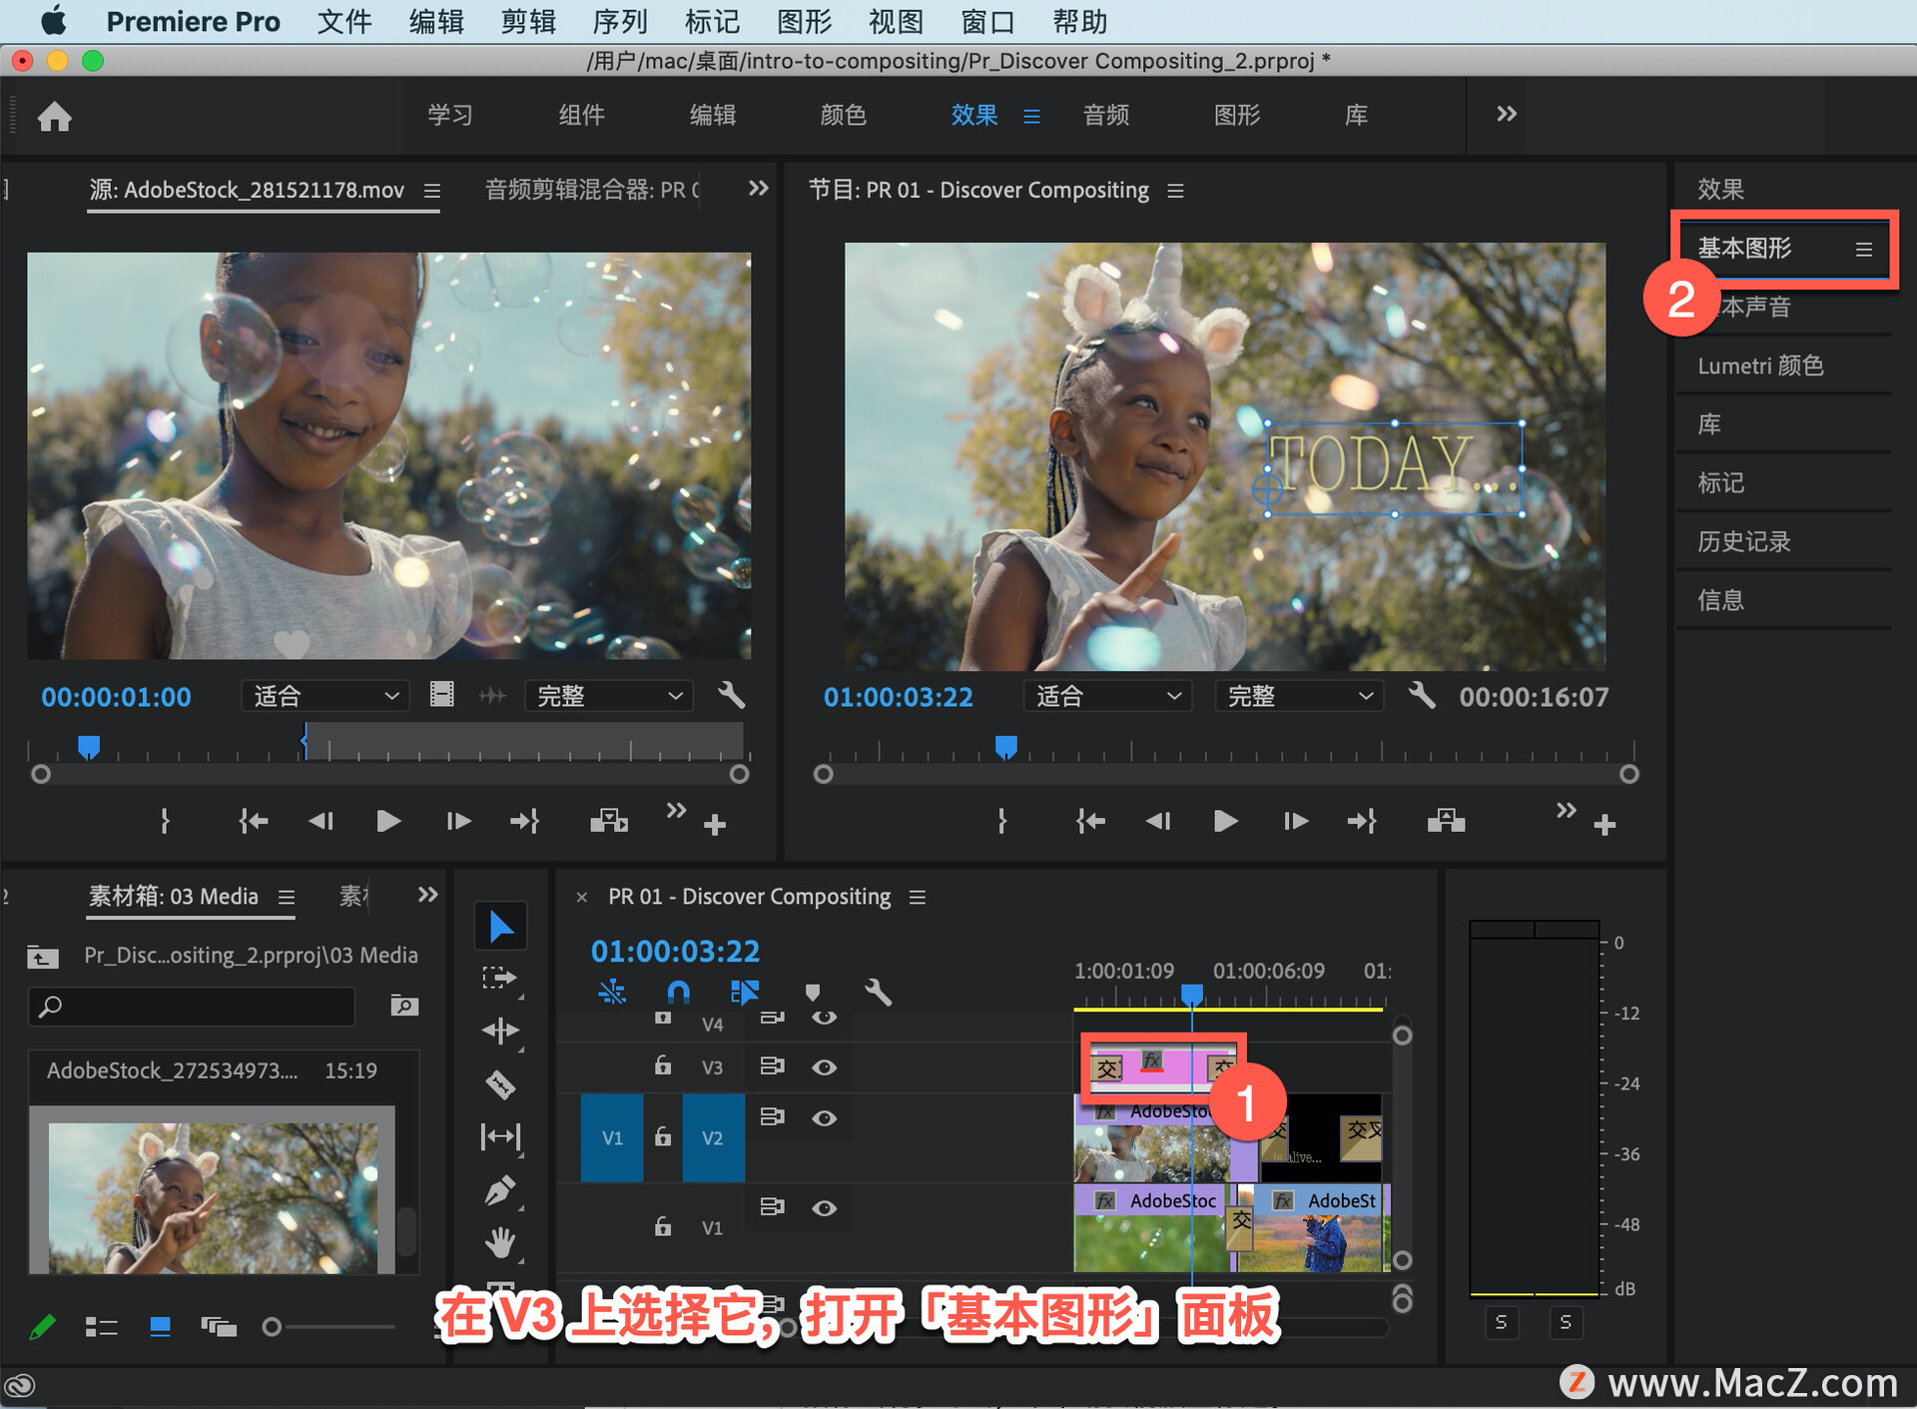Switch project panel to freeform view
This screenshot has width=1917, height=1409.
[x=219, y=1327]
